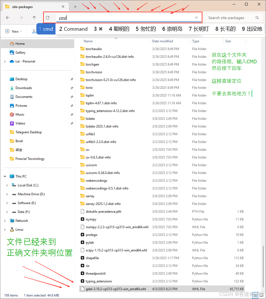266x299 pixels.
Task: Click the Cut scissors icon
Action: pos(34,31)
